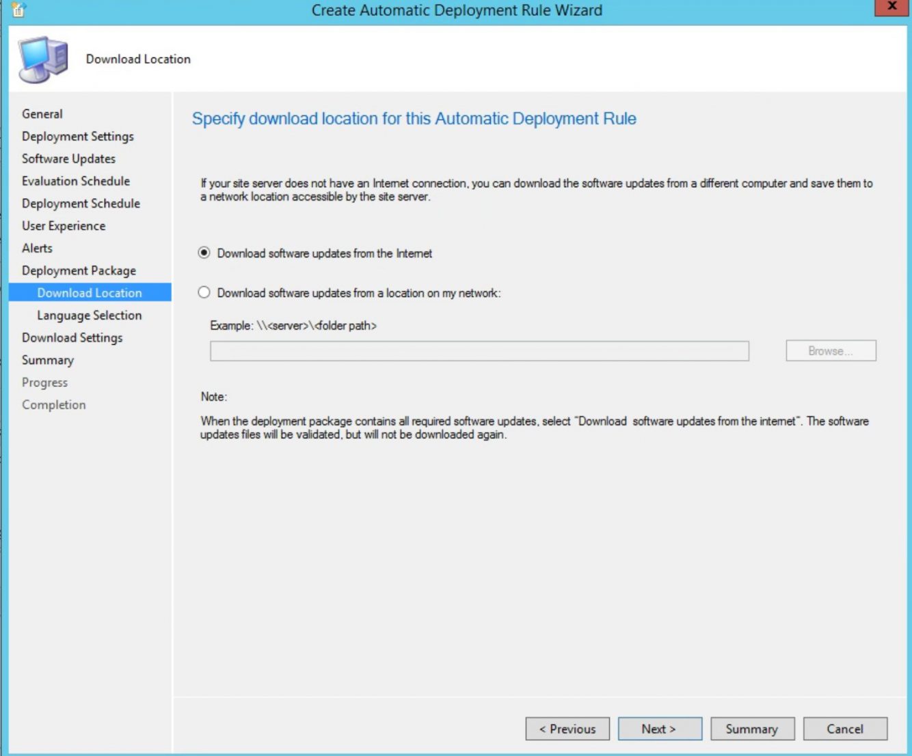Open the Alerts page
Image resolution: width=912 pixels, height=756 pixels.
[38, 248]
